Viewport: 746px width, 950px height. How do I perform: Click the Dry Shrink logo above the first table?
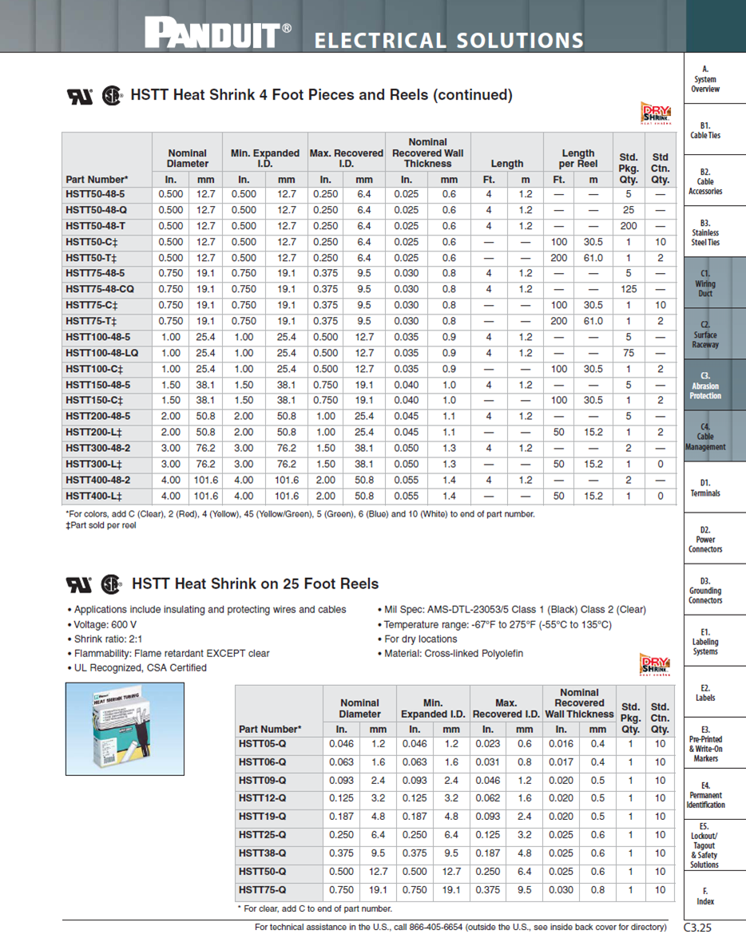(656, 113)
